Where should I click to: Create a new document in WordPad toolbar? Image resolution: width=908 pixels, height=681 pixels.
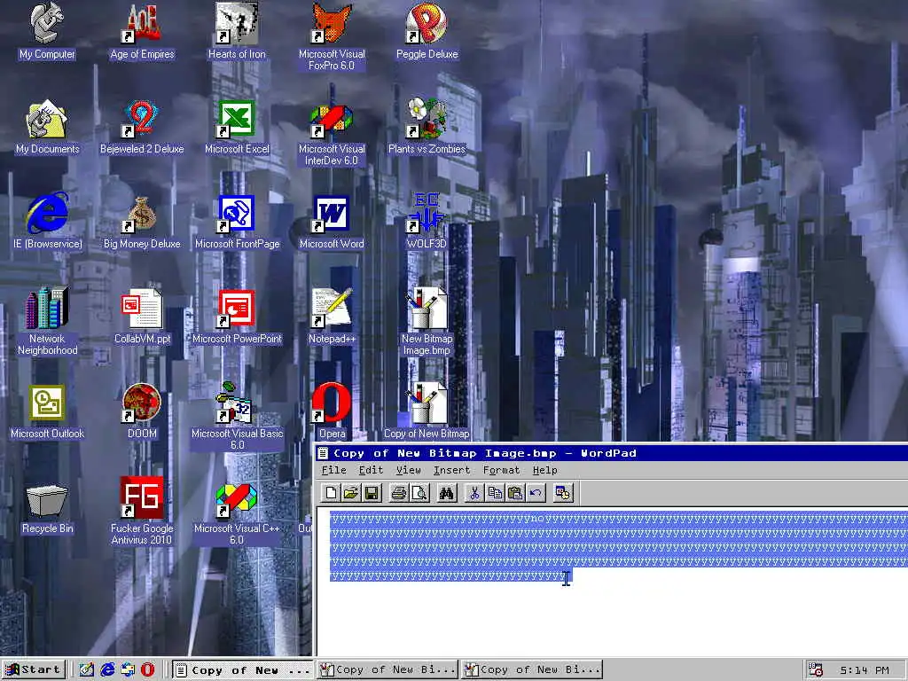pyautogui.click(x=331, y=493)
